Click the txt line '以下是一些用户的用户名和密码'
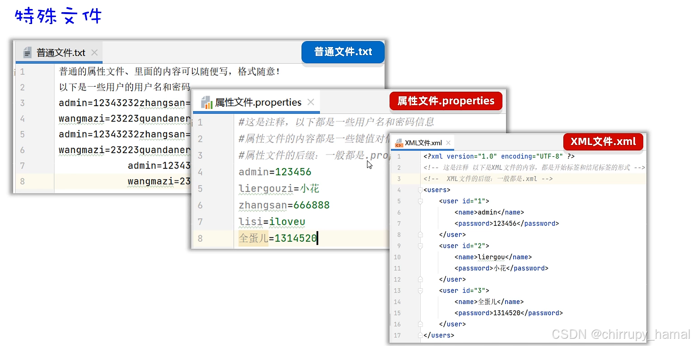 125,87
